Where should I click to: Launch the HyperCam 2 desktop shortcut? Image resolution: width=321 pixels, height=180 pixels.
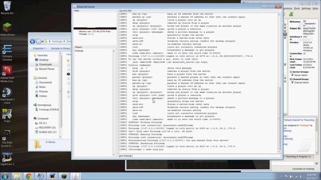pyautogui.click(x=7, y=159)
